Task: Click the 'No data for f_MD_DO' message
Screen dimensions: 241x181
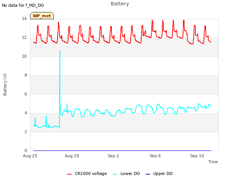Action: pyautogui.click(x=23, y=5)
